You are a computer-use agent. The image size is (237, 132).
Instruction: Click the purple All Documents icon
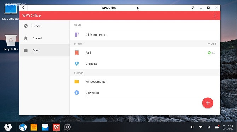77,35
